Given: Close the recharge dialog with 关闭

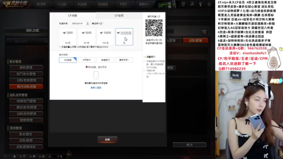Looking at the screenshot, I should pos(108,140).
